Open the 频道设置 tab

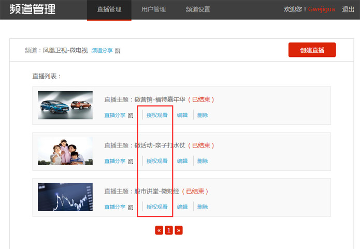(198, 9)
